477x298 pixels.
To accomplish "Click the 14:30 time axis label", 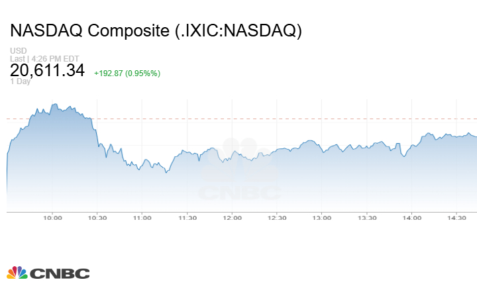I will [x=457, y=218].
